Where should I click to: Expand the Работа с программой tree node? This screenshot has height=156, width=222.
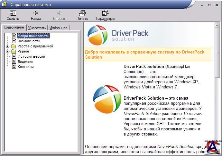[x=8, y=46]
